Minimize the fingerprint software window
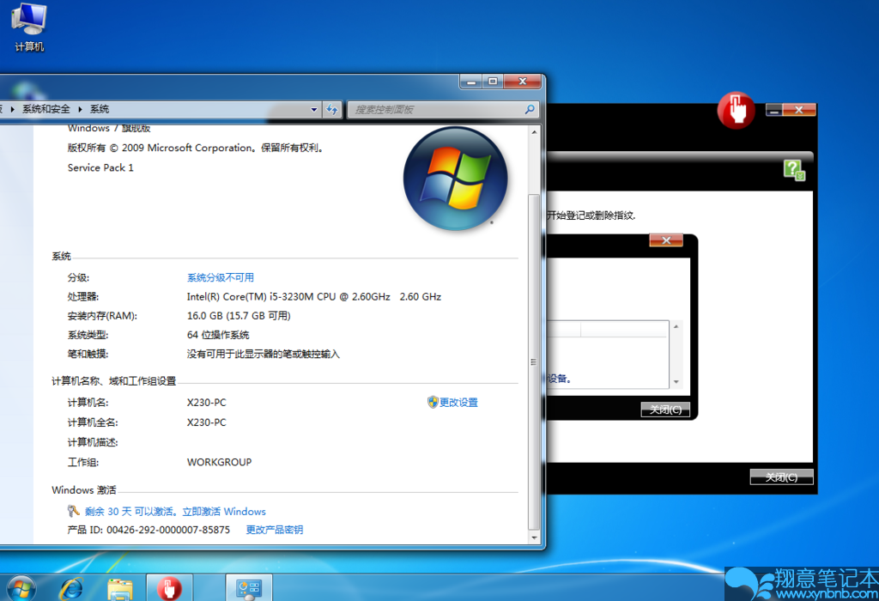Image resolution: width=879 pixels, height=601 pixels. 774,111
